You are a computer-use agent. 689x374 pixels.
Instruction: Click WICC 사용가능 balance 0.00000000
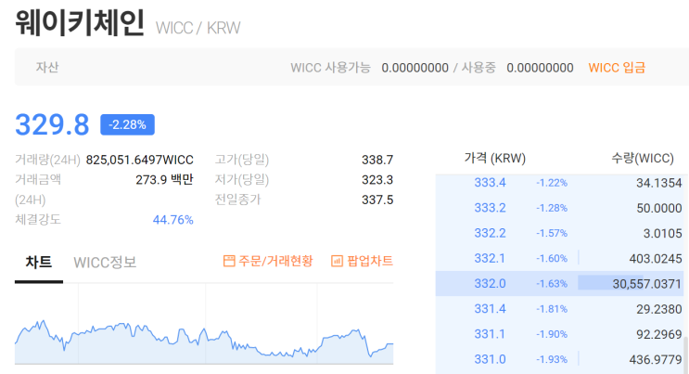(415, 68)
